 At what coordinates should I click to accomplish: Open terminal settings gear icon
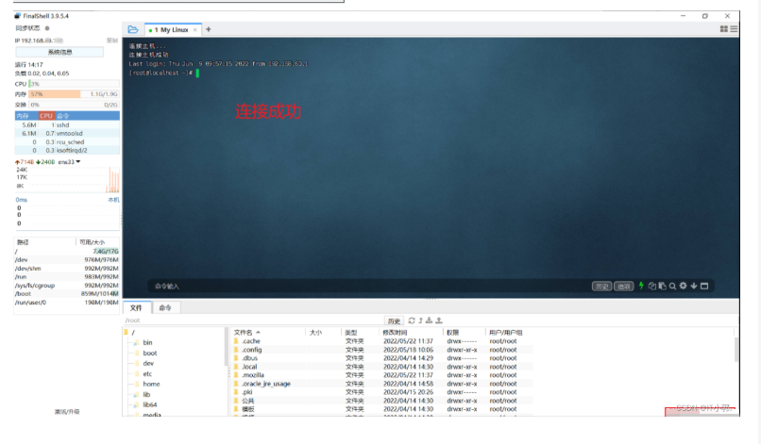point(684,286)
